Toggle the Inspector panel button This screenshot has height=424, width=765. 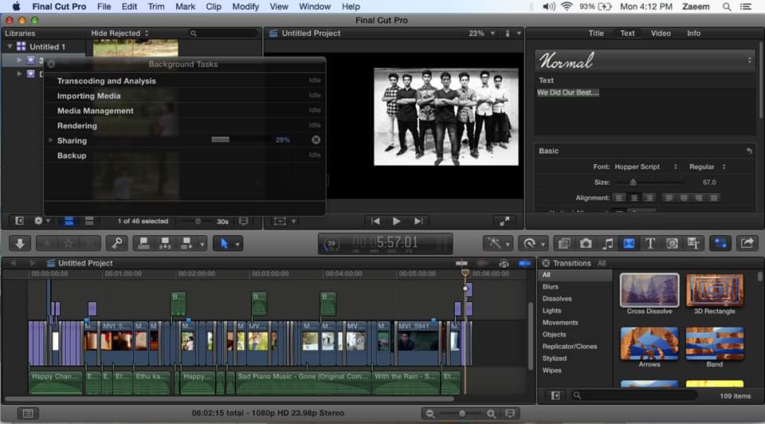click(x=720, y=243)
